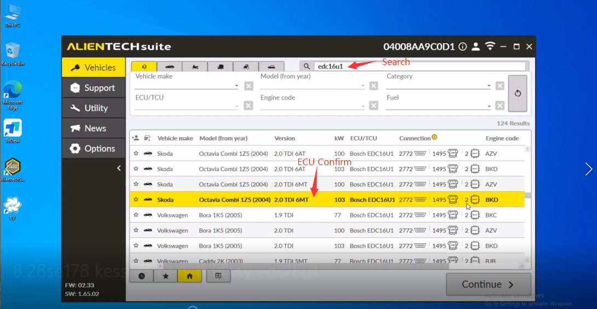Reset all filters with the refresh button
The width and height of the screenshot is (597, 309).
coord(518,93)
